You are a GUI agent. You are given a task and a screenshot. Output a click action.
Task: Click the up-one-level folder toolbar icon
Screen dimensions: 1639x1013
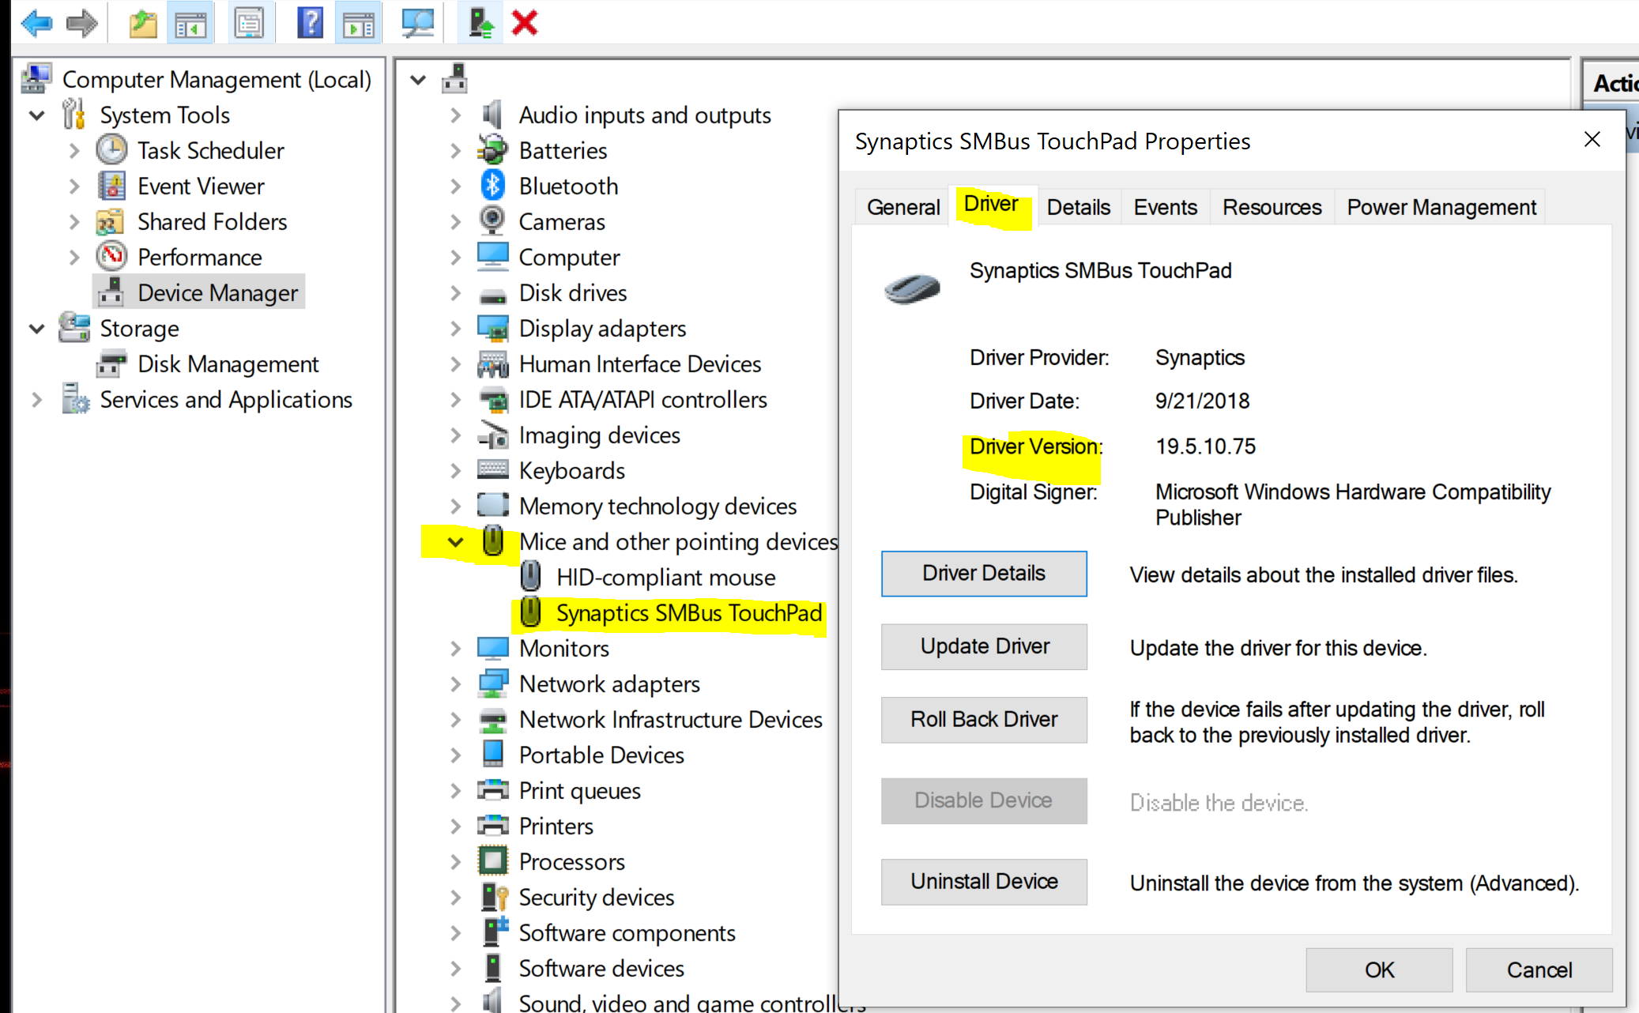point(143,23)
